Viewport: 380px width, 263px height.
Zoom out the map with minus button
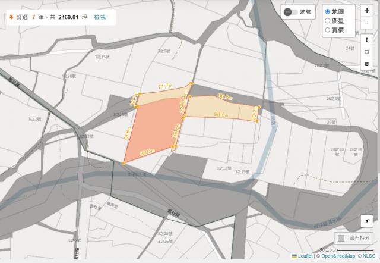point(367,23)
